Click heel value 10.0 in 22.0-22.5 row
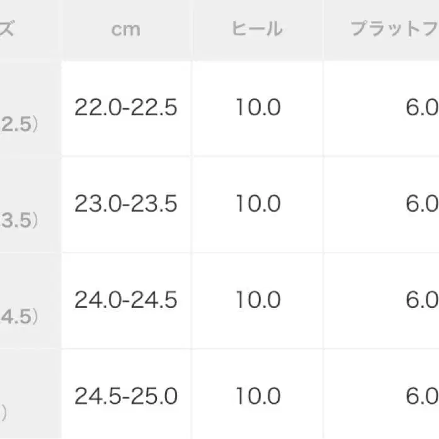This screenshot has height=439, width=439. click(258, 108)
